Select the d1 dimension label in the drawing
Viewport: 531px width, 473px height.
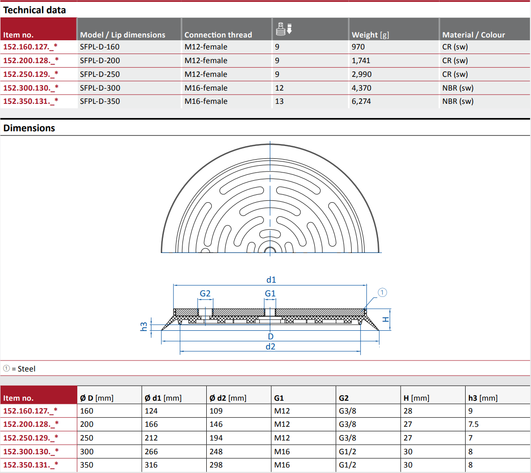[271, 279]
